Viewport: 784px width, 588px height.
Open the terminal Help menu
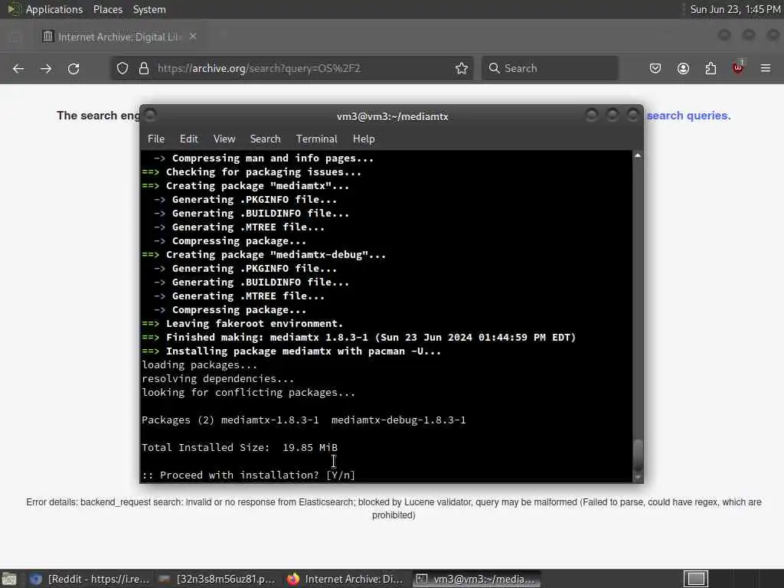tap(364, 139)
